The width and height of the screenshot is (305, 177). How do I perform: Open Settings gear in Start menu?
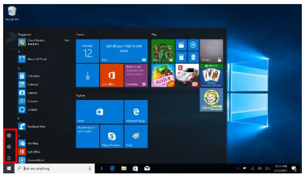[9, 147]
